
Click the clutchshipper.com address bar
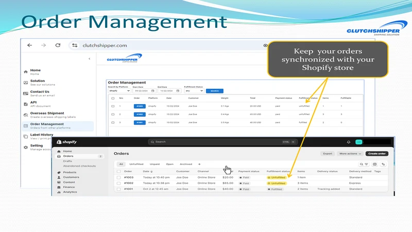click(168, 45)
